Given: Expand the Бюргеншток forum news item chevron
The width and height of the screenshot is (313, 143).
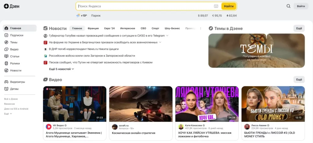Looking at the screenshot, I should click(x=160, y=42).
